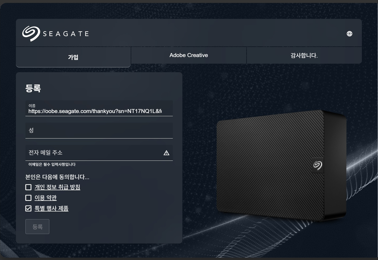Click the 이메일은 필수 입력사항입니다 error message

pyautogui.click(x=52, y=164)
